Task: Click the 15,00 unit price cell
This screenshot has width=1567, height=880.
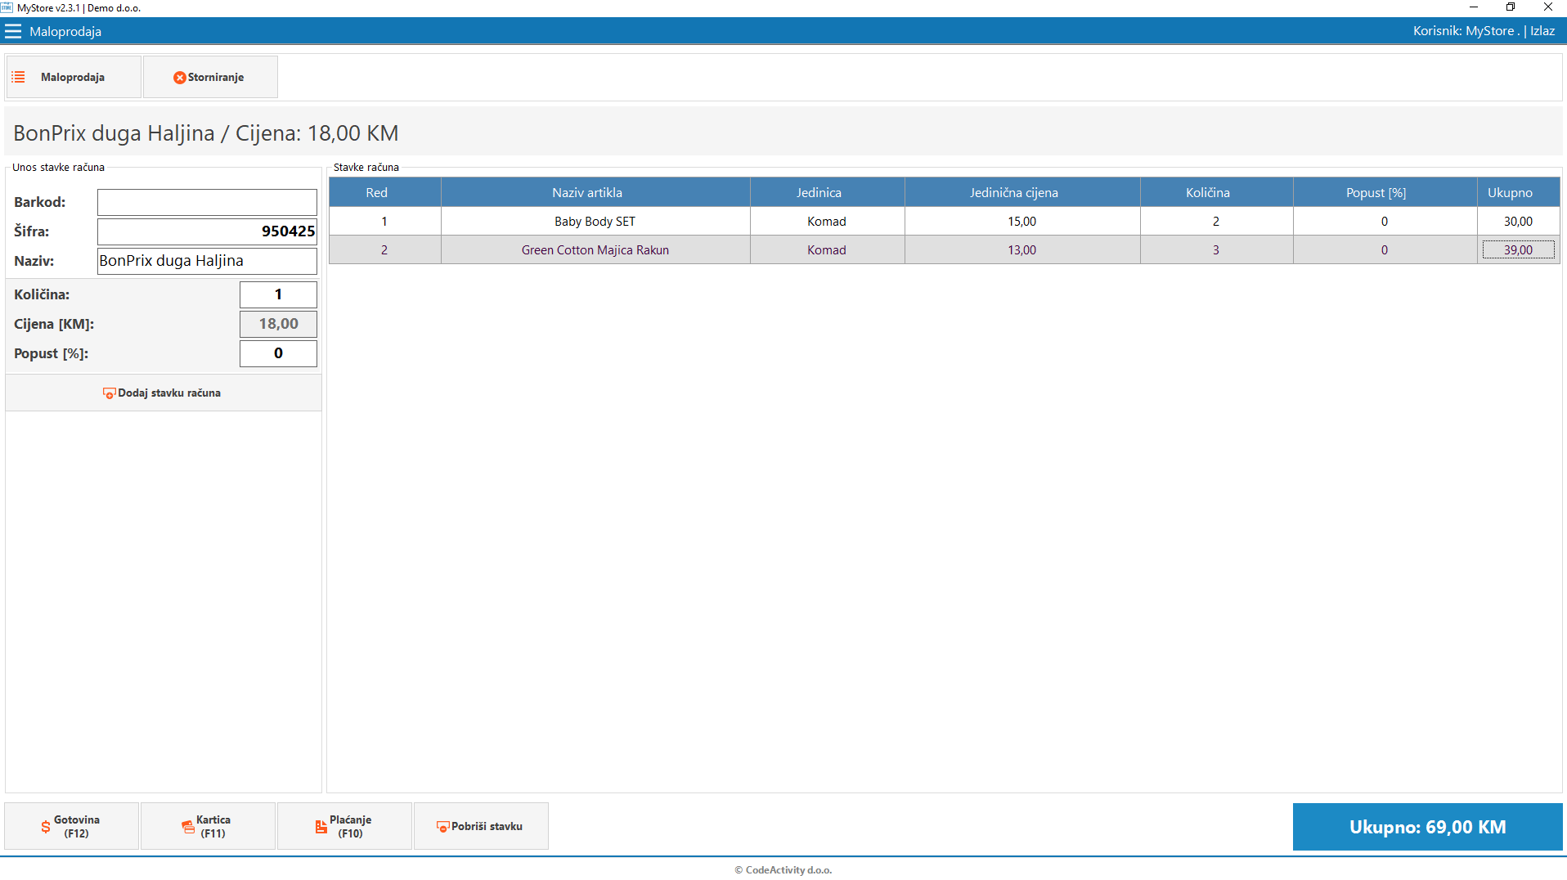Action: (1022, 222)
